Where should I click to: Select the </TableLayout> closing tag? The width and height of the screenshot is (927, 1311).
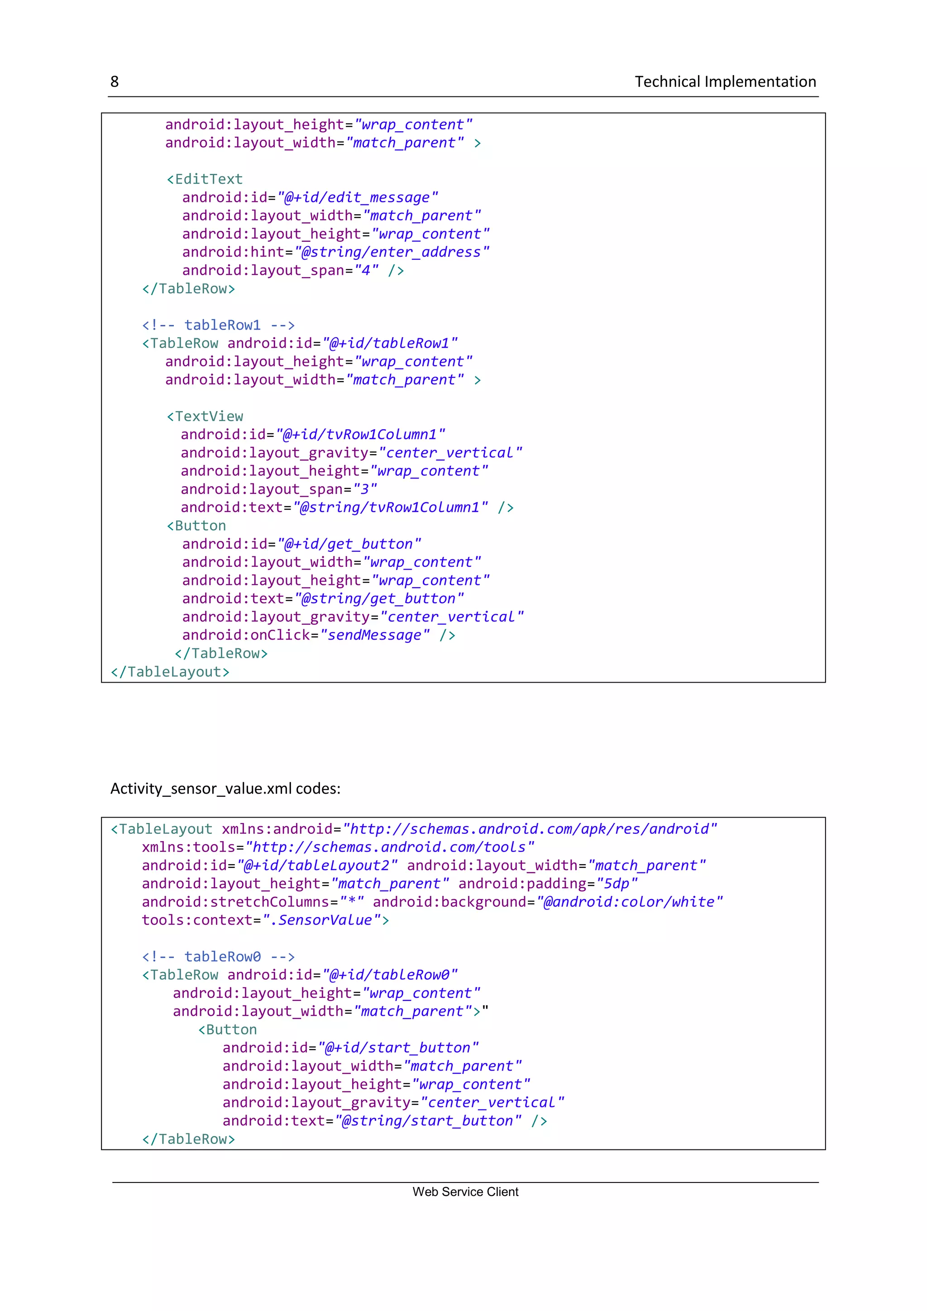coord(170,672)
